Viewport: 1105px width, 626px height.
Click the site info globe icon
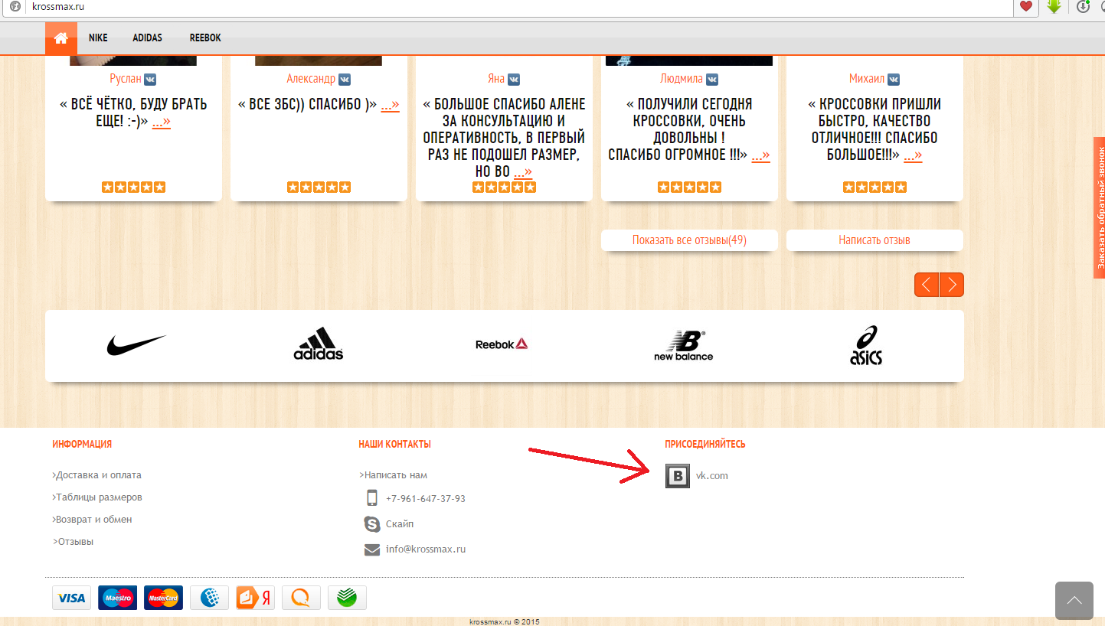(x=15, y=7)
